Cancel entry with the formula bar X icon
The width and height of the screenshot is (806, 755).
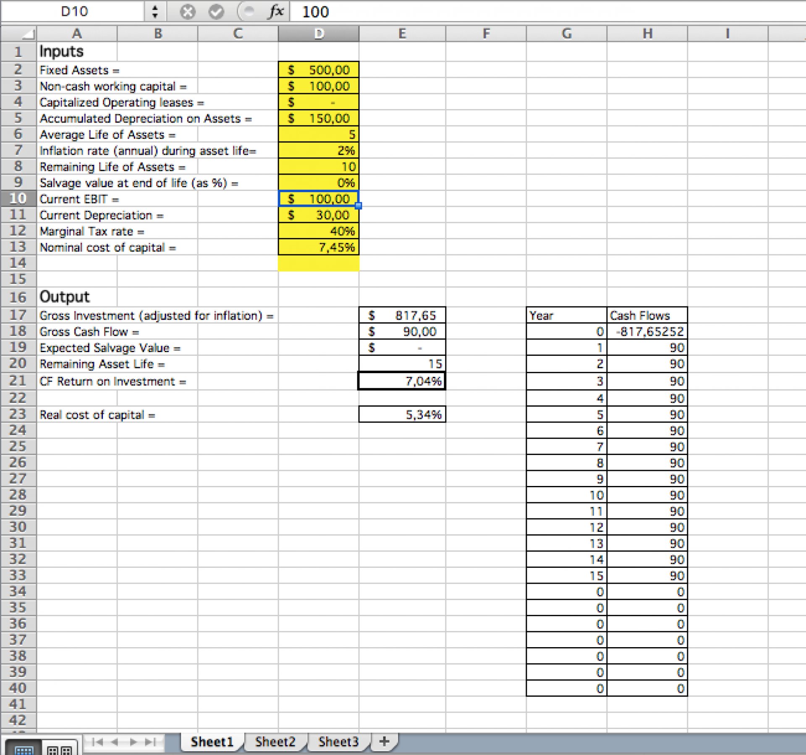coord(188,12)
